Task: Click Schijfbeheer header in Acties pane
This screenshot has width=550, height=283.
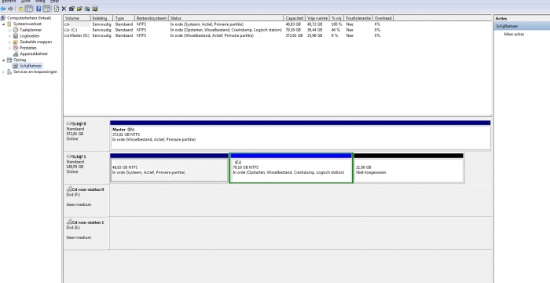Action: pyautogui.click(x=522, y=26)
